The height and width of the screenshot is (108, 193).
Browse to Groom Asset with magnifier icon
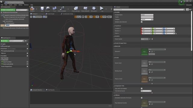tap(152, 64)
